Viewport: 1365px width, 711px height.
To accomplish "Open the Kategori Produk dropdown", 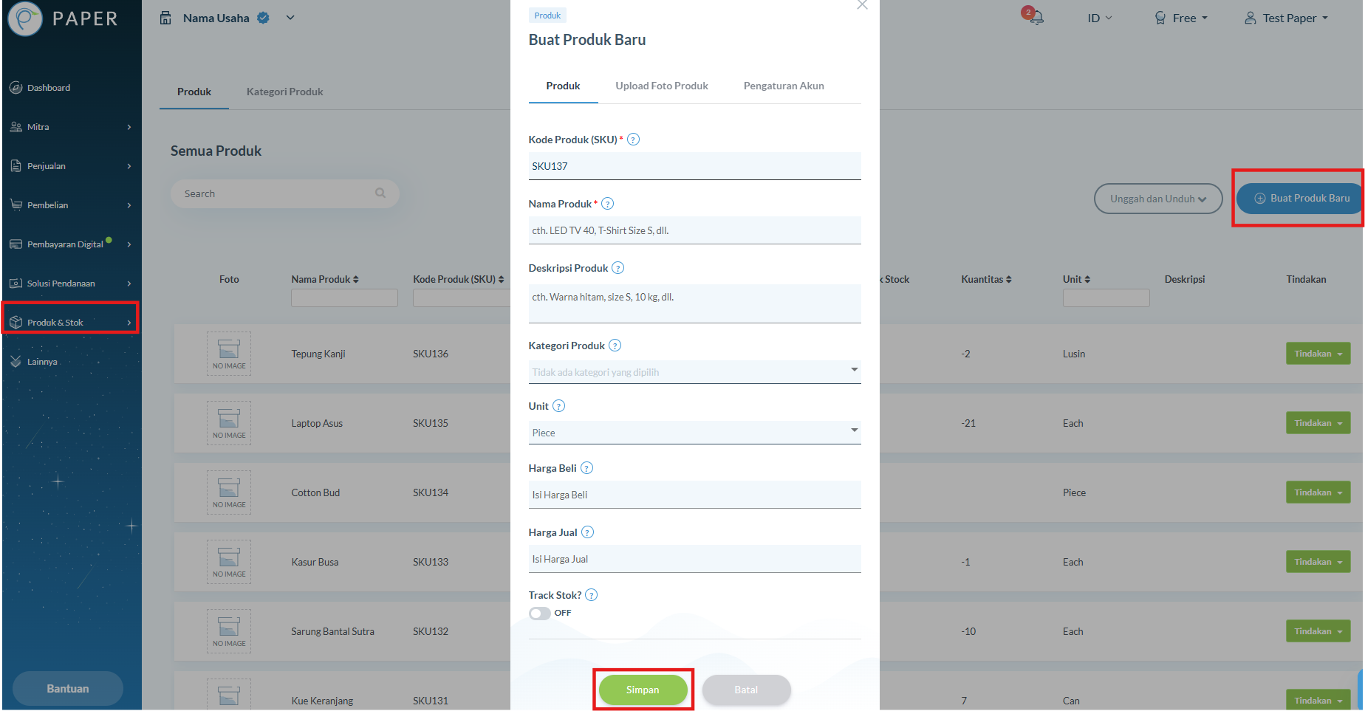I will [694, 372].
